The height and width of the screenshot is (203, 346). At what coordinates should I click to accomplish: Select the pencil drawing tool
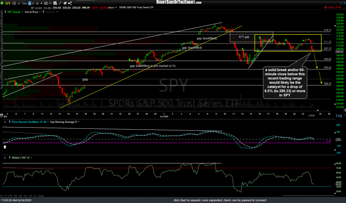60,3
